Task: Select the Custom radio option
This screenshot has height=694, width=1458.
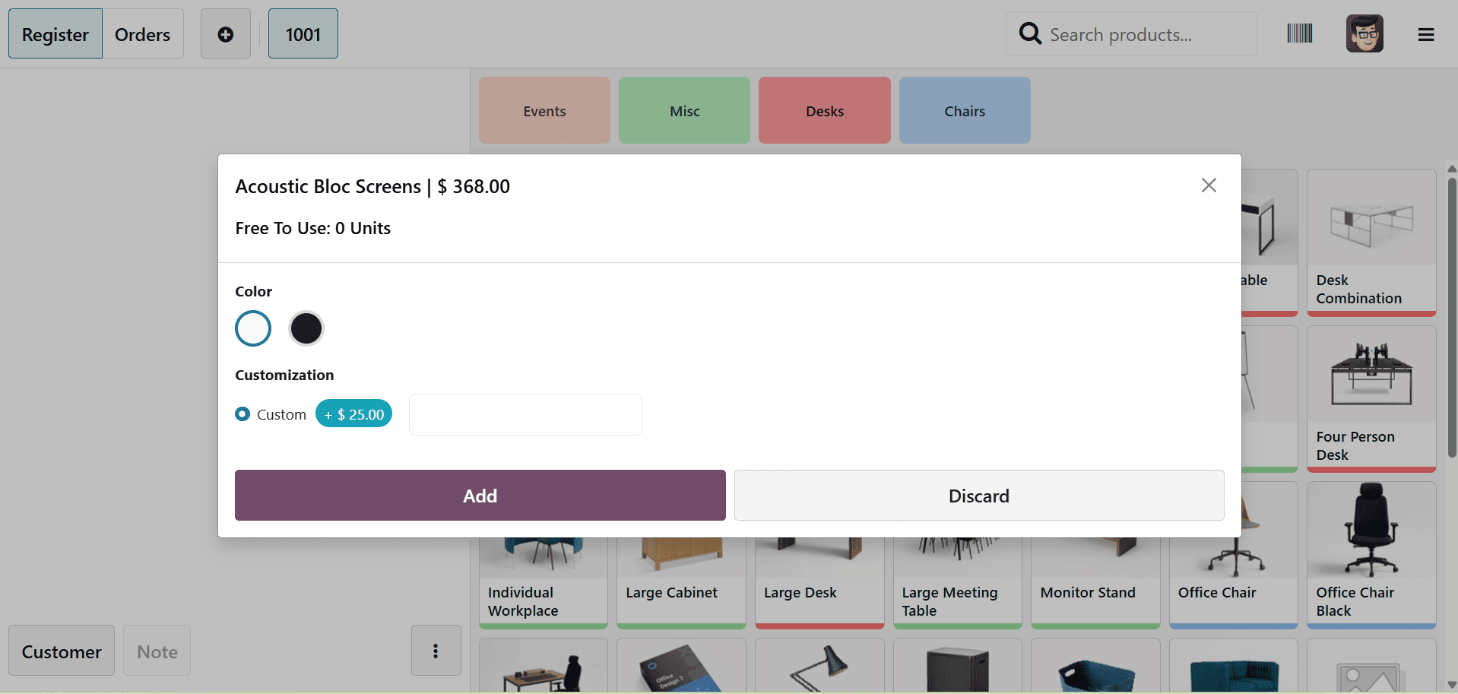Action: pyautogui.click(x=242, y=414)
